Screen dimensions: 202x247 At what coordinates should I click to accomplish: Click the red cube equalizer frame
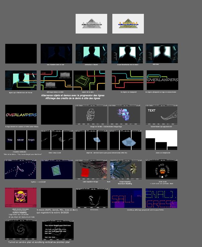point(91,169)
